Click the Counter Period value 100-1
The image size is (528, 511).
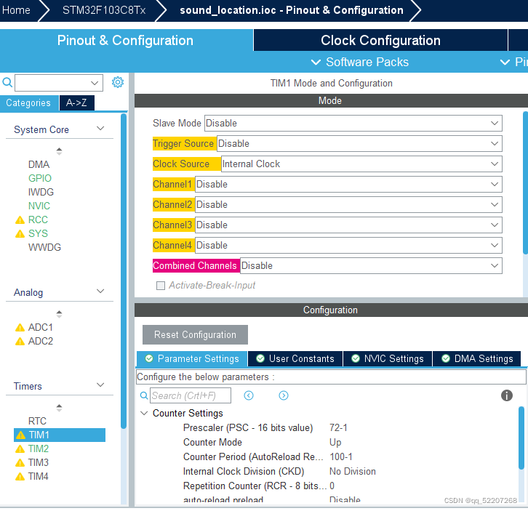click(341, 456)
